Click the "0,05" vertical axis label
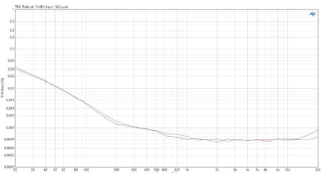The width and height of the screenshot is (325, 179). (x=11, y=61)
